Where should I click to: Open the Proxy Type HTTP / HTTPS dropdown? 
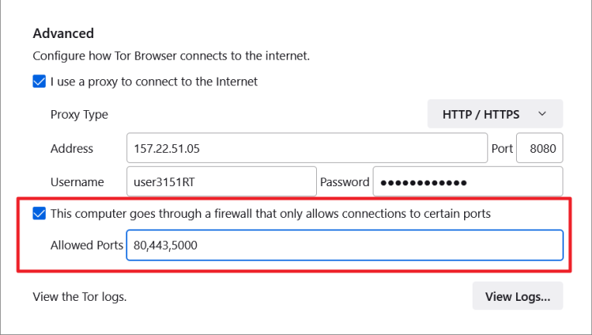click(x=494, y=114)
